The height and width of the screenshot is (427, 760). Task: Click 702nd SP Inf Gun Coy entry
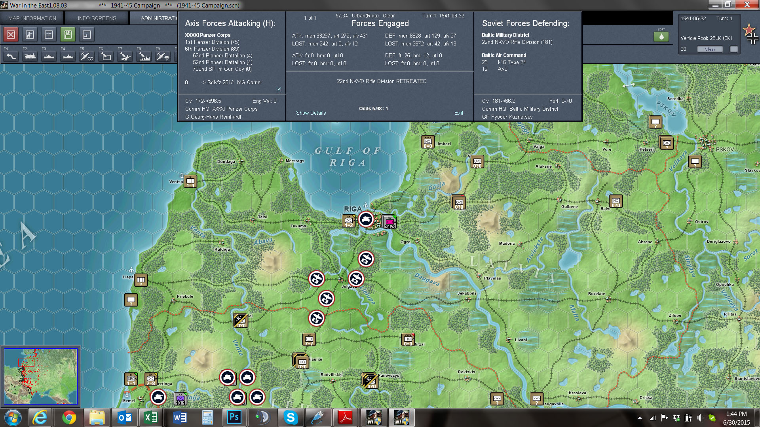click(222, 69)
